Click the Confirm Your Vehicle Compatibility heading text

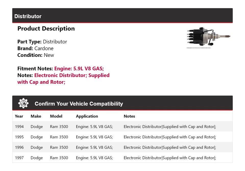pos(79,104)
